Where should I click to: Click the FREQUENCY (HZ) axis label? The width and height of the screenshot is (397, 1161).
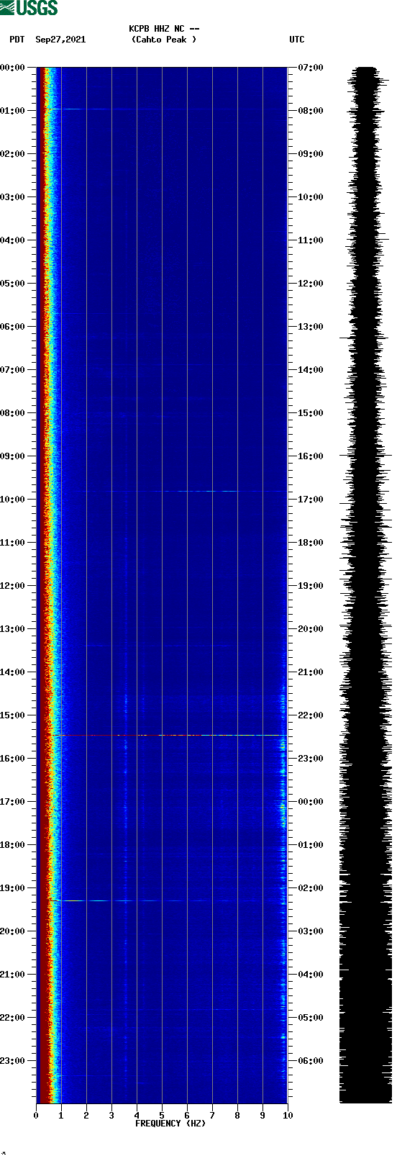tap(170, 1123)
